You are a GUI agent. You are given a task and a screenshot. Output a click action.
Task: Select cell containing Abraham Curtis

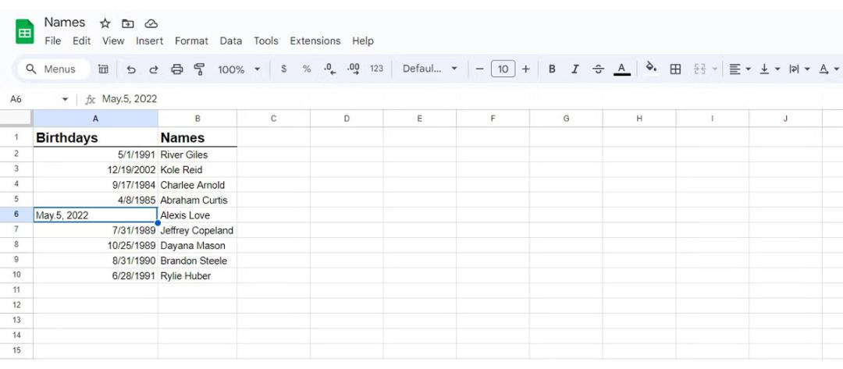click(x=197, y=200)
